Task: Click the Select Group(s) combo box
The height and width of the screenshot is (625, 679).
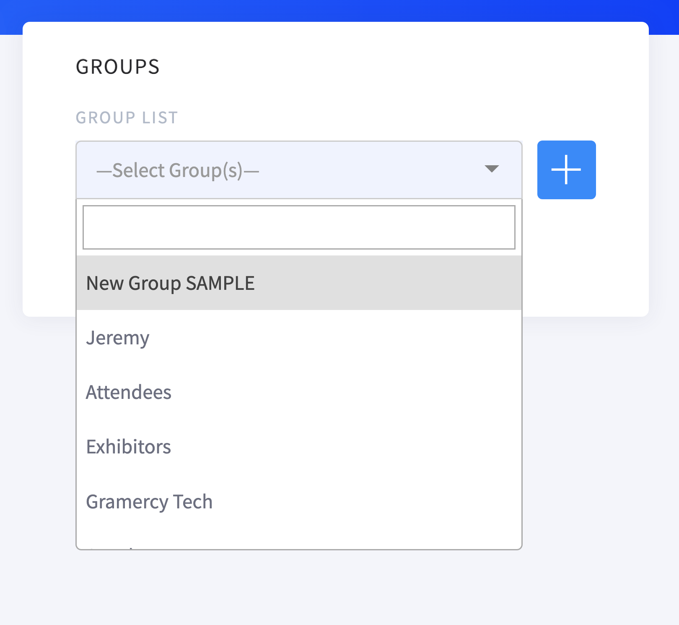Action: pyautogui.click(x=299, y=170)
